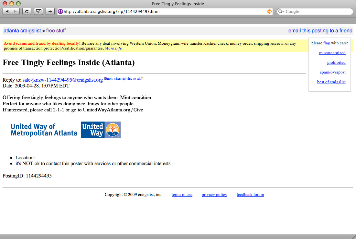Open the web clip scissors button
356x239 pixels.
pyautogui.click(x=38, y=11)
